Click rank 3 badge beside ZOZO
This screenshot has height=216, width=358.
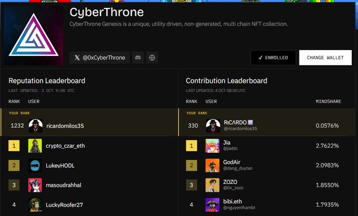[x=191, y=185]
